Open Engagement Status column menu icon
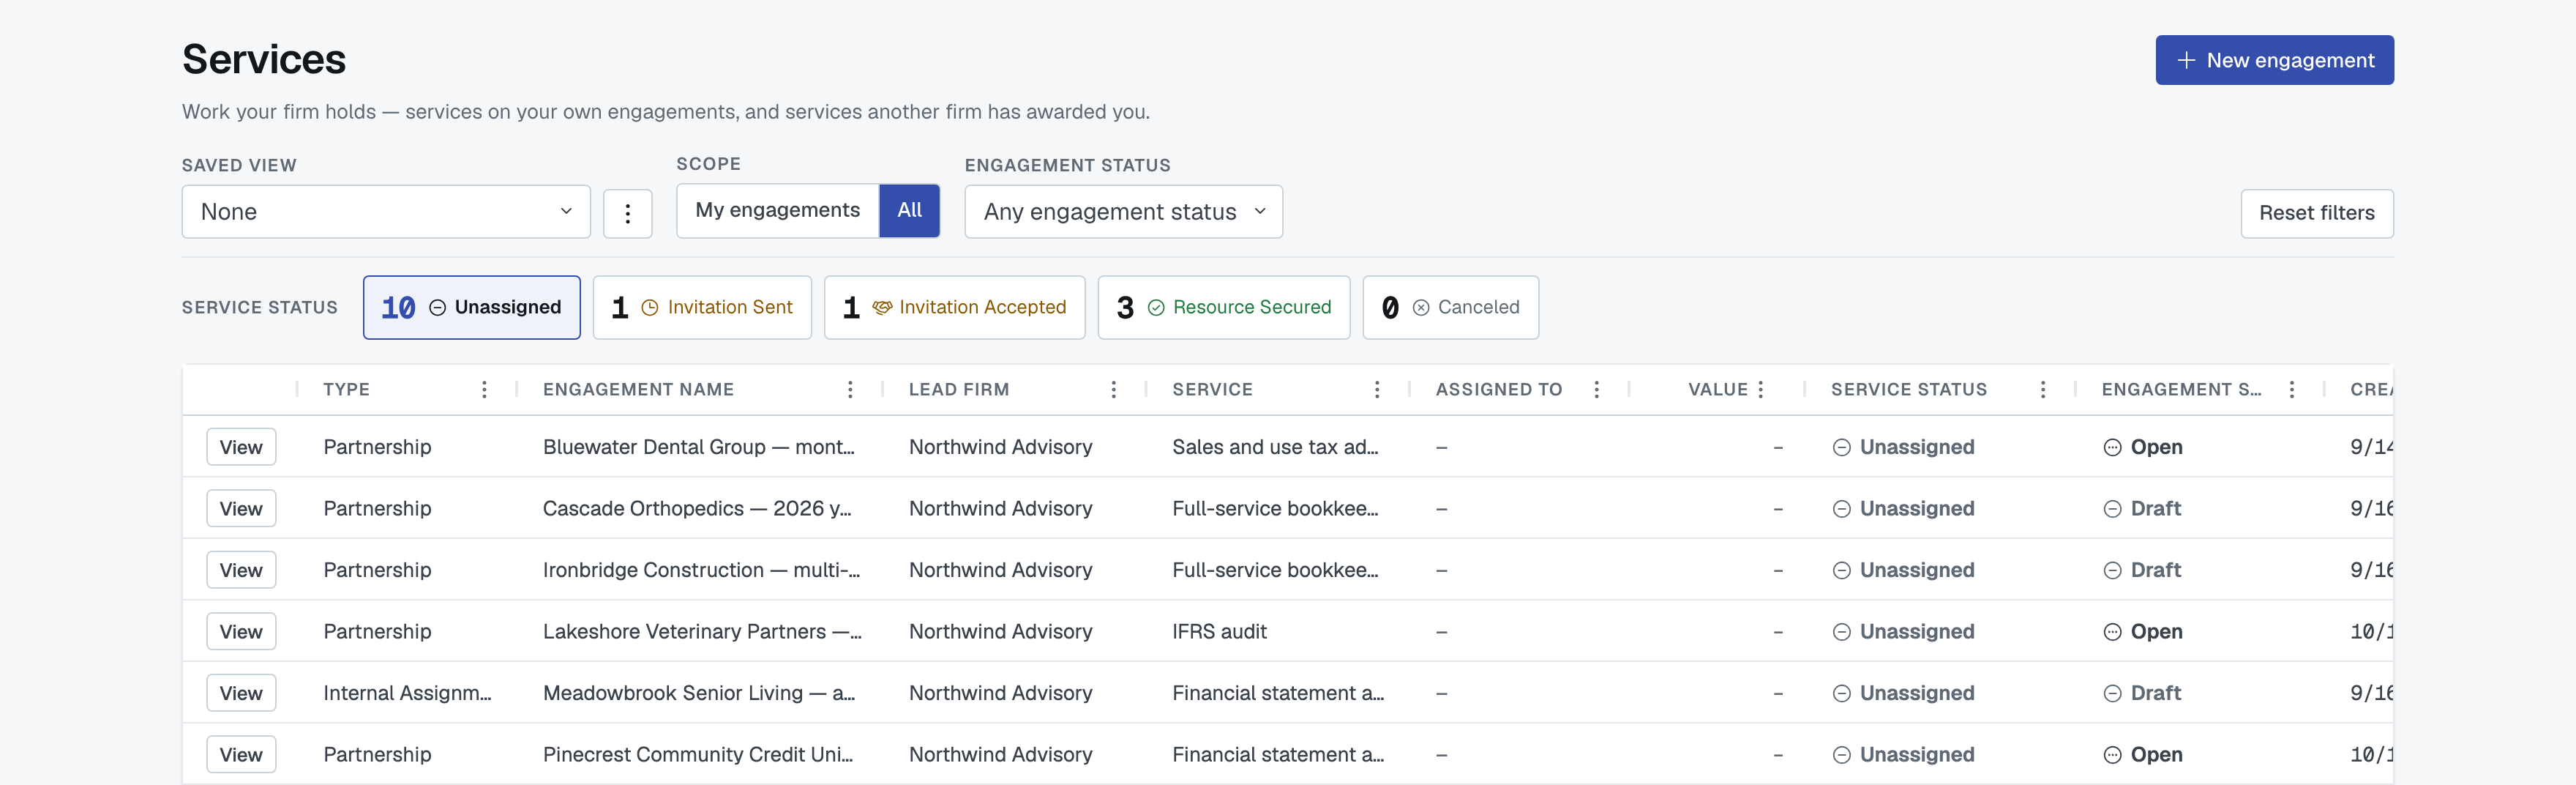 (x=2291, y=390)
